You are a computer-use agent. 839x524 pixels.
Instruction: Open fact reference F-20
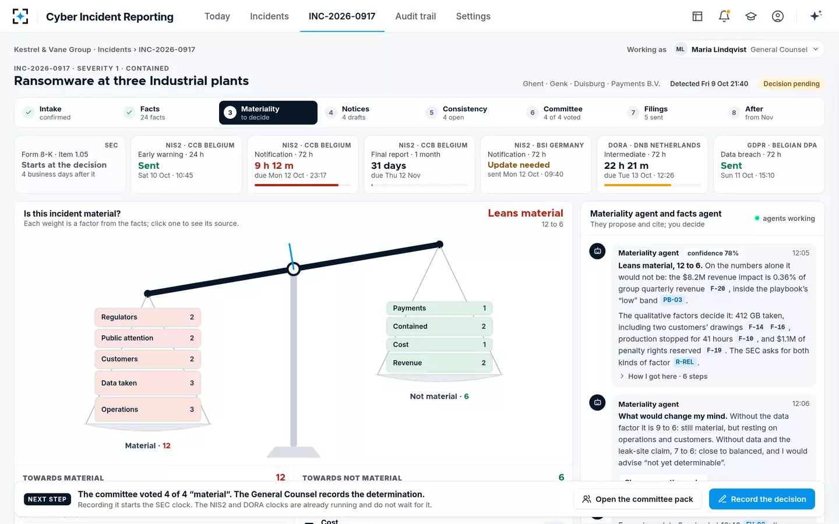point(717,289)
